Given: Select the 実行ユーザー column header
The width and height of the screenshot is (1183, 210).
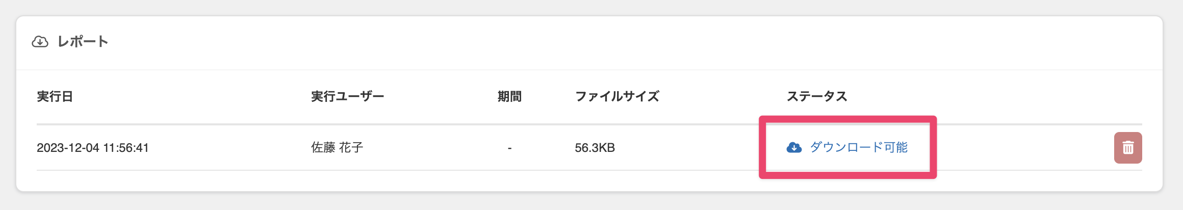Looking at the screenshot, I should click(348, 96).
